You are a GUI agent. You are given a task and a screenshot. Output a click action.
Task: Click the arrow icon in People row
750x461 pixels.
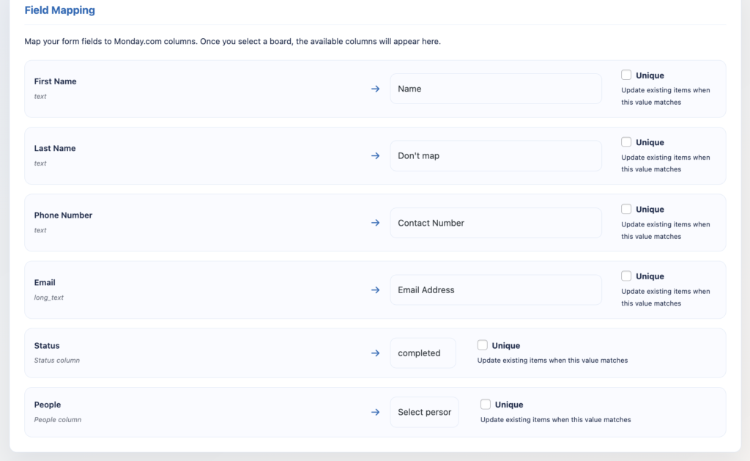(375, 412)
